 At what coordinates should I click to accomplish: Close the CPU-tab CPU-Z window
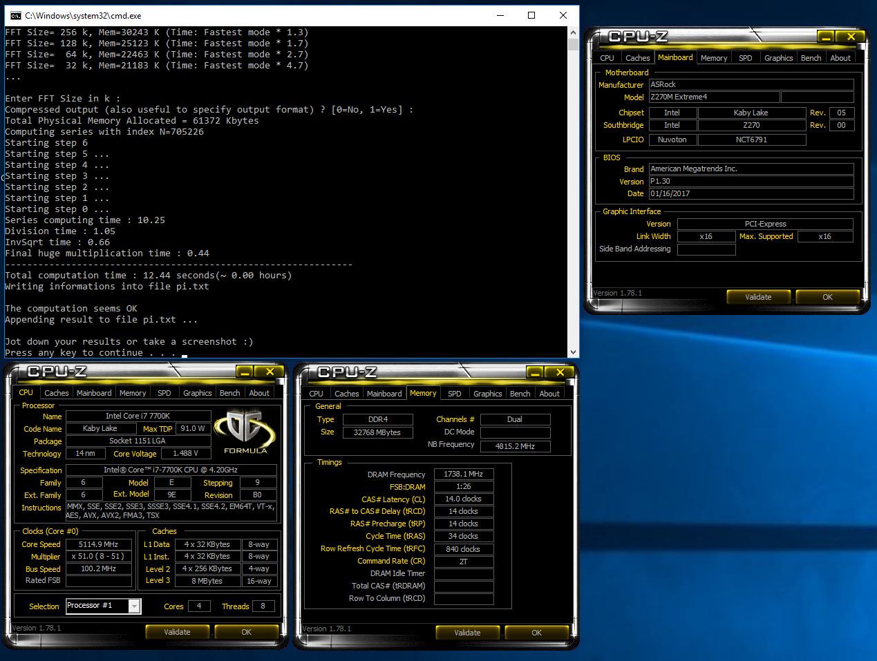[270, 372]
